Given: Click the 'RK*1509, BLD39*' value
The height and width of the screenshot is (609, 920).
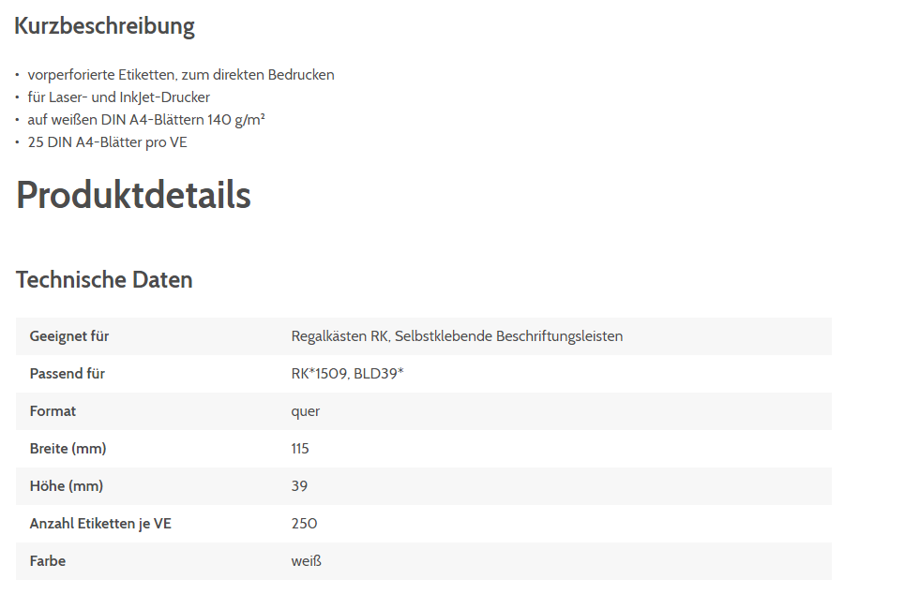Looking at the screenshot, I should pyautogui.click(x=347, y=374).
